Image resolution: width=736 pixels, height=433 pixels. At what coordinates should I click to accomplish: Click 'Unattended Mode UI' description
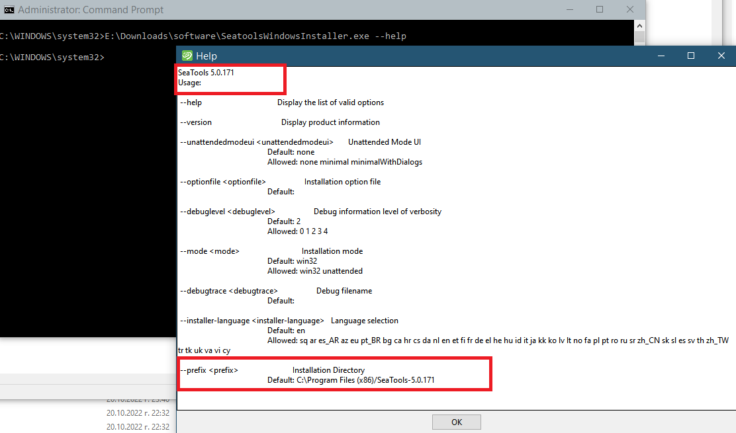385,142
